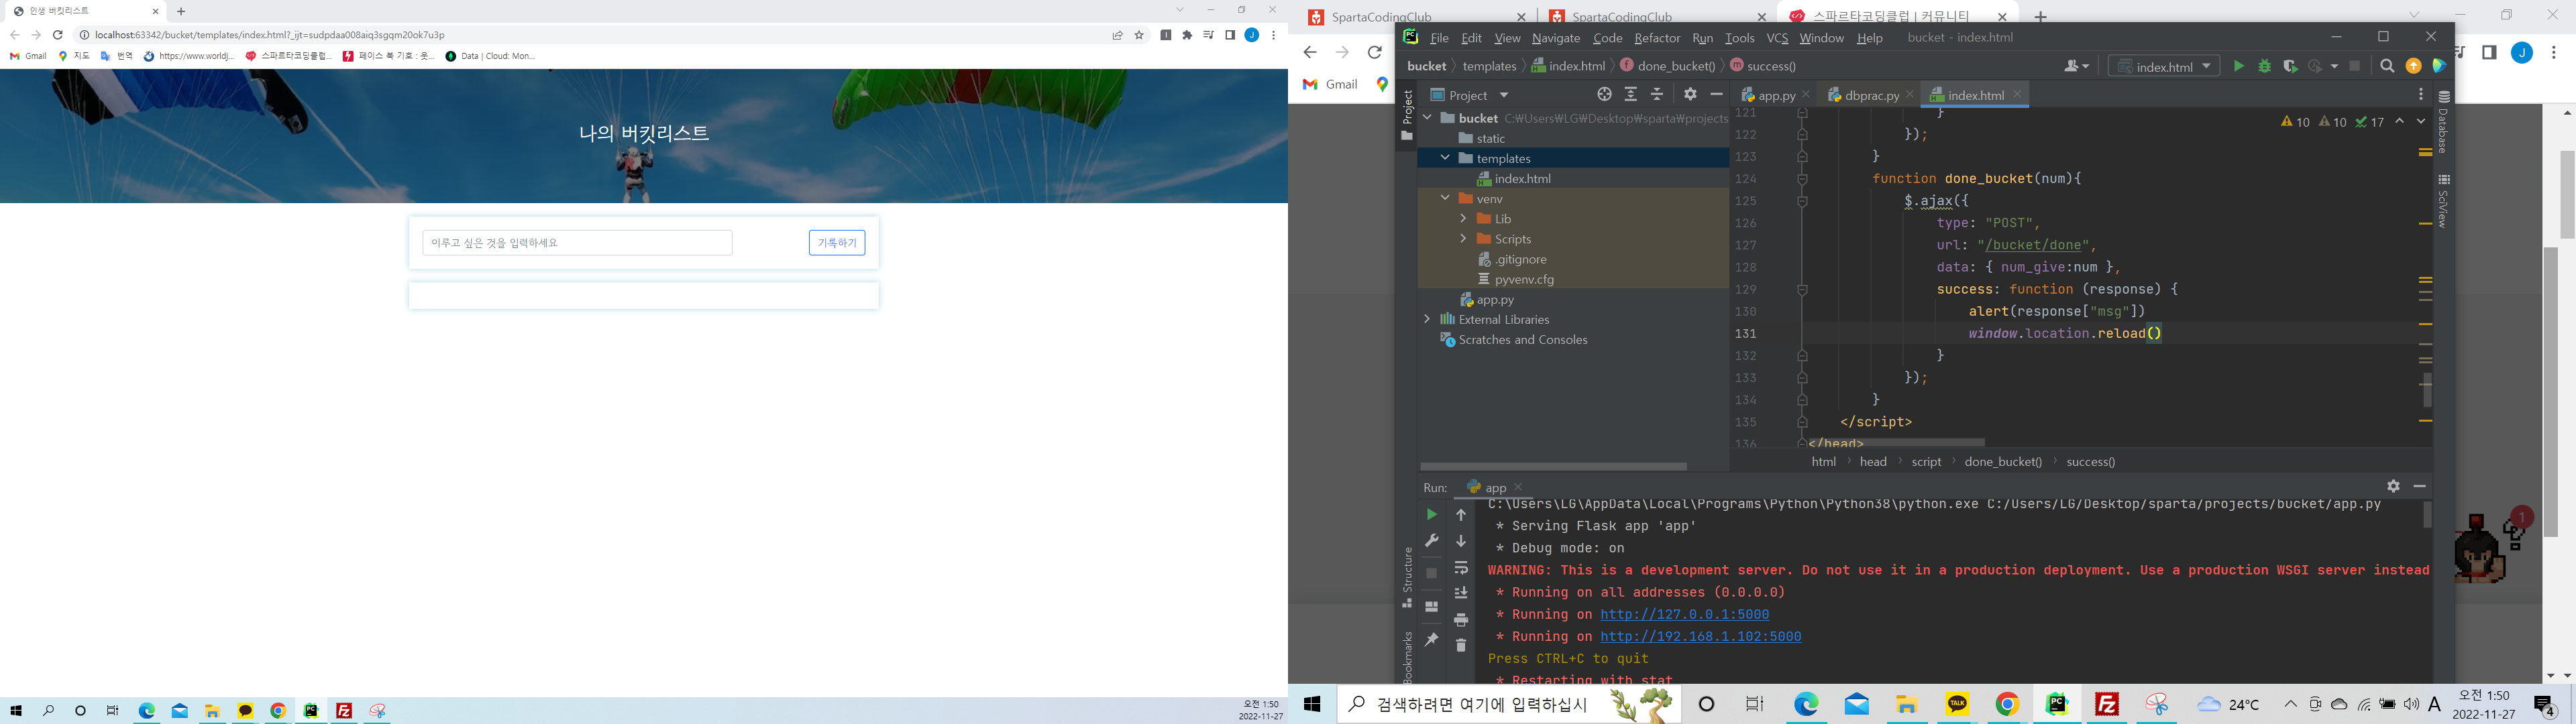2576x724 pixels.
Task: Click the wrench icon in Run panel
Action: pyautogui.click(x=1431, y=541)
